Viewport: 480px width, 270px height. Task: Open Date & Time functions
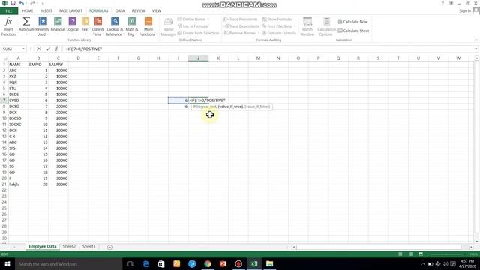pyautogui.click(x=98, y=26)
